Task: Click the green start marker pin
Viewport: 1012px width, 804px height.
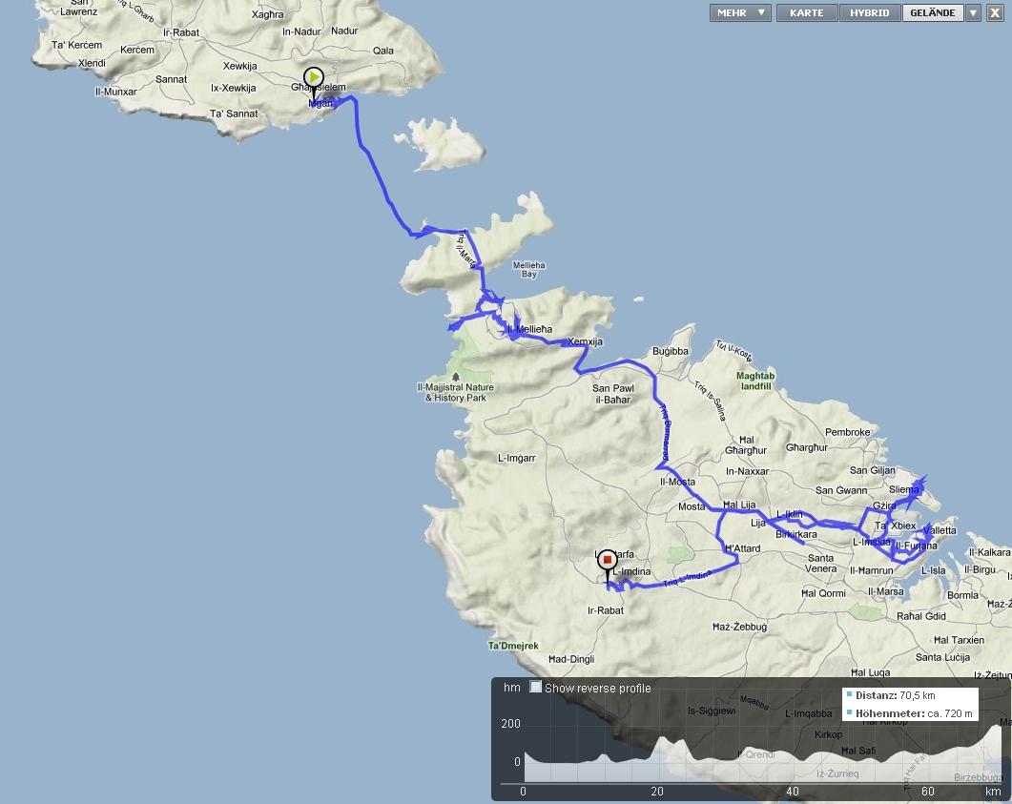Action: coord(314,78)
